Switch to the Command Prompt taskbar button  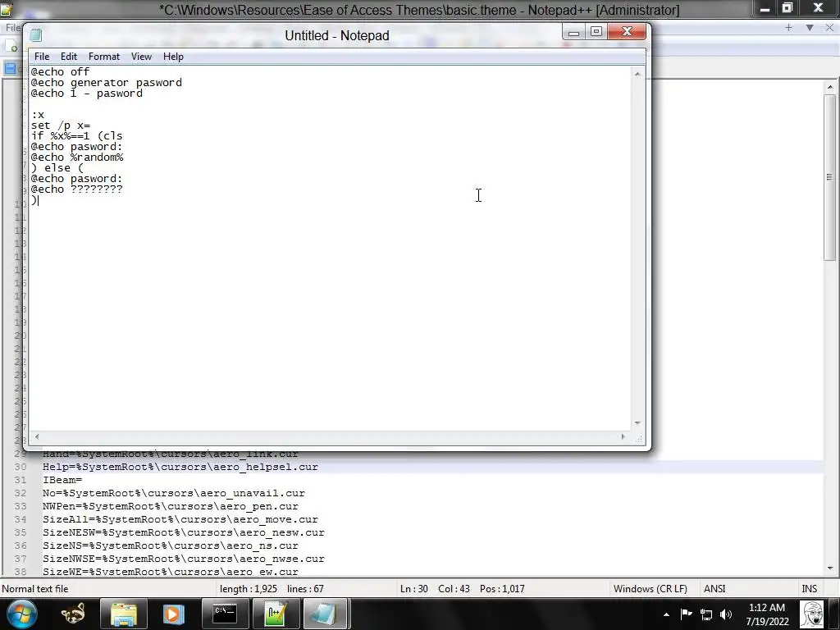(225, 614)
